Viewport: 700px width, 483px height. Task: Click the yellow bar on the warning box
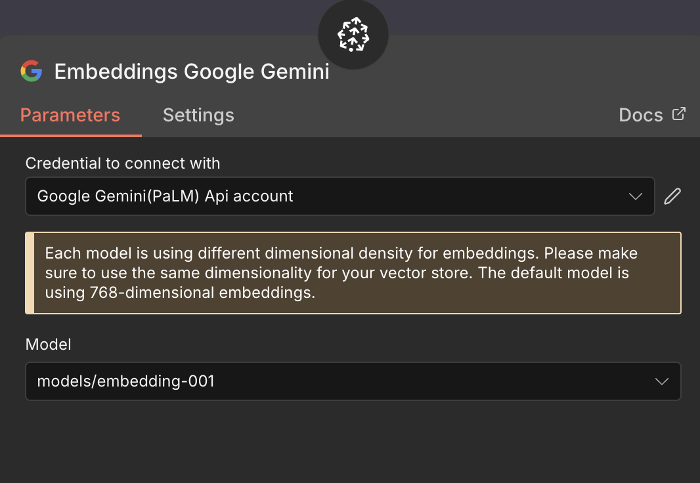pos(28,273)
